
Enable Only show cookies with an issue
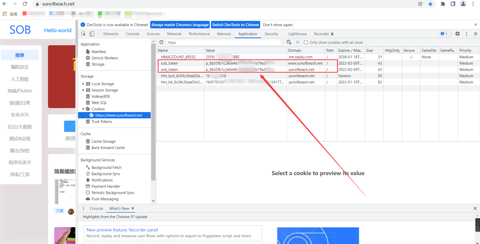306,42
